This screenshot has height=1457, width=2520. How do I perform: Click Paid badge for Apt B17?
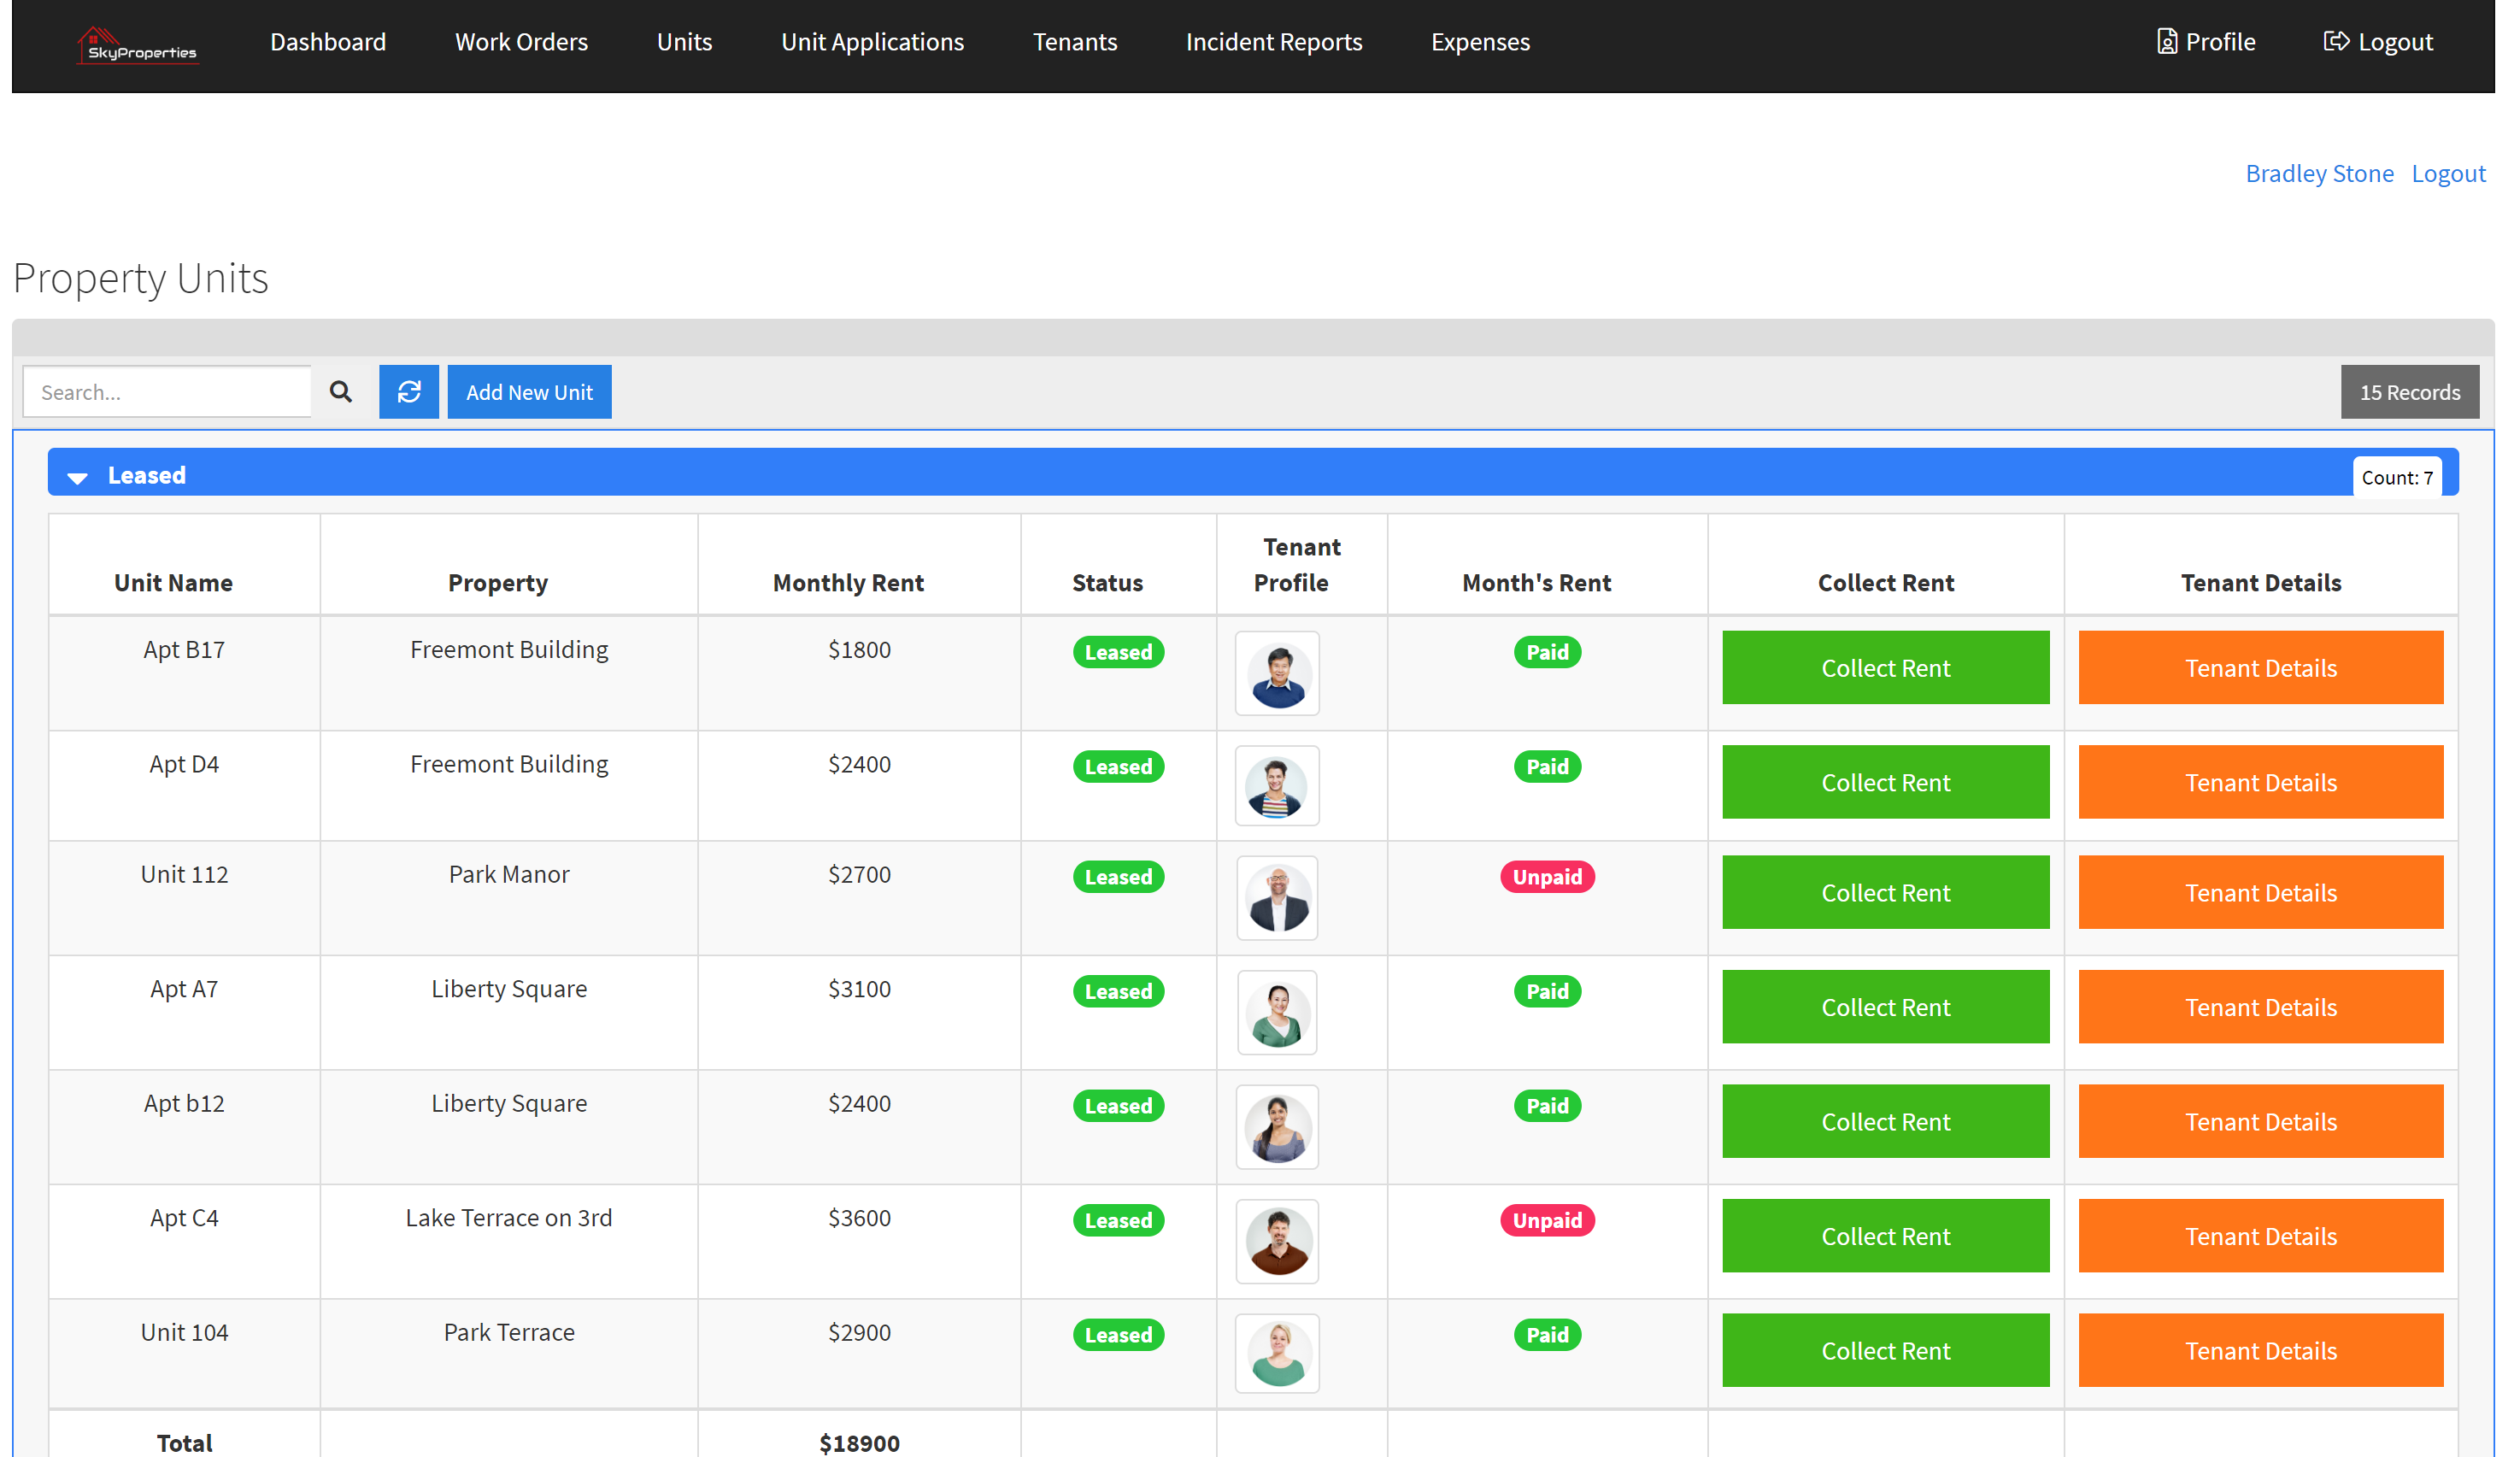pos(1547,653)
